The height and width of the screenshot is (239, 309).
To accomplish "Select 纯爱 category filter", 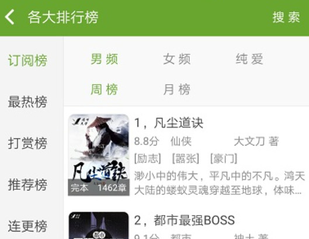I will [249, 59].
